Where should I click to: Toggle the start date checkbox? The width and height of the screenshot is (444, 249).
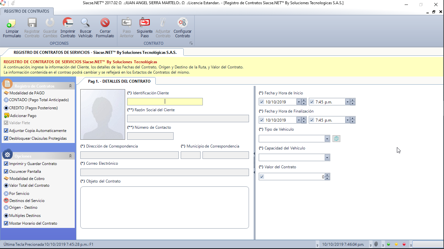coord(262,102)
